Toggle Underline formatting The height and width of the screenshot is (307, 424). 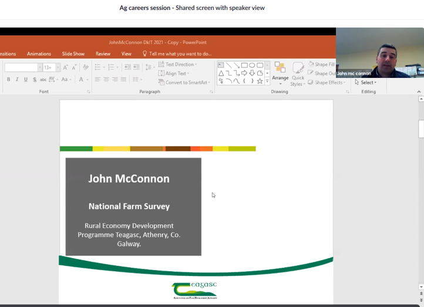(x=26, y=79)
